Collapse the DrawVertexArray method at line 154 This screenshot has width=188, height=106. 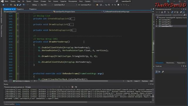click(x=18, y=42)
